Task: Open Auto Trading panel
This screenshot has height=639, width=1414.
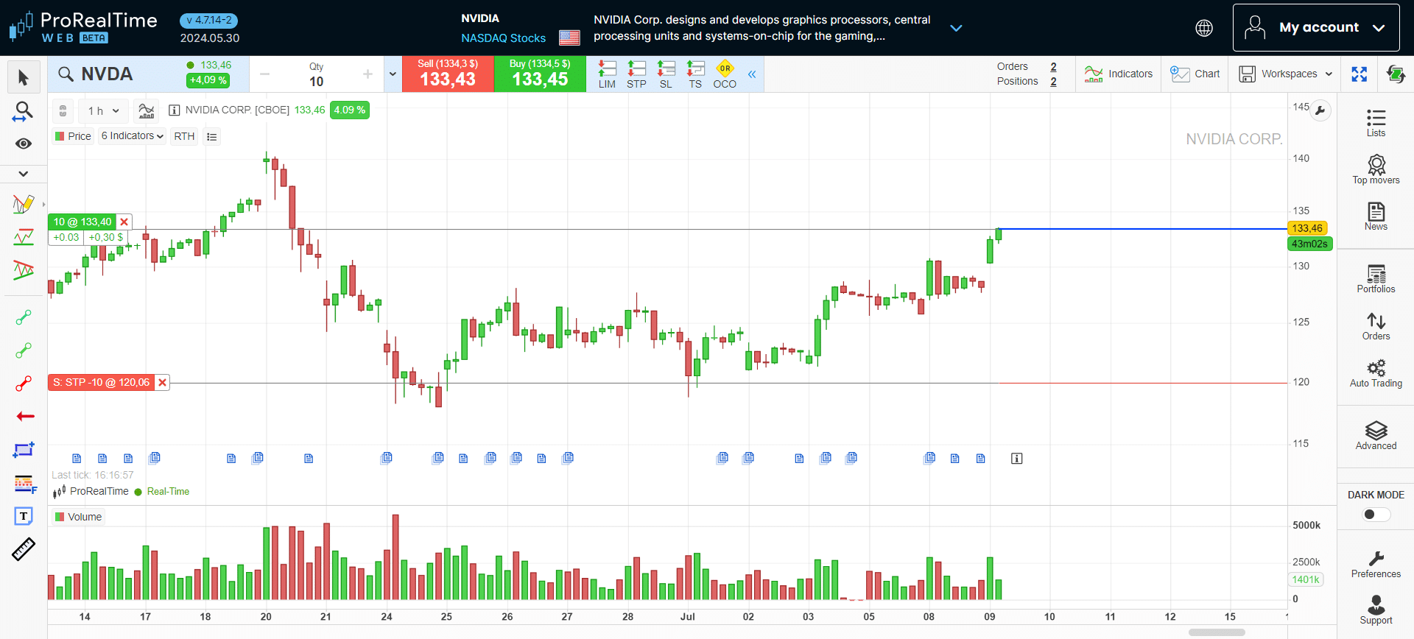Action: [1376, 373]
